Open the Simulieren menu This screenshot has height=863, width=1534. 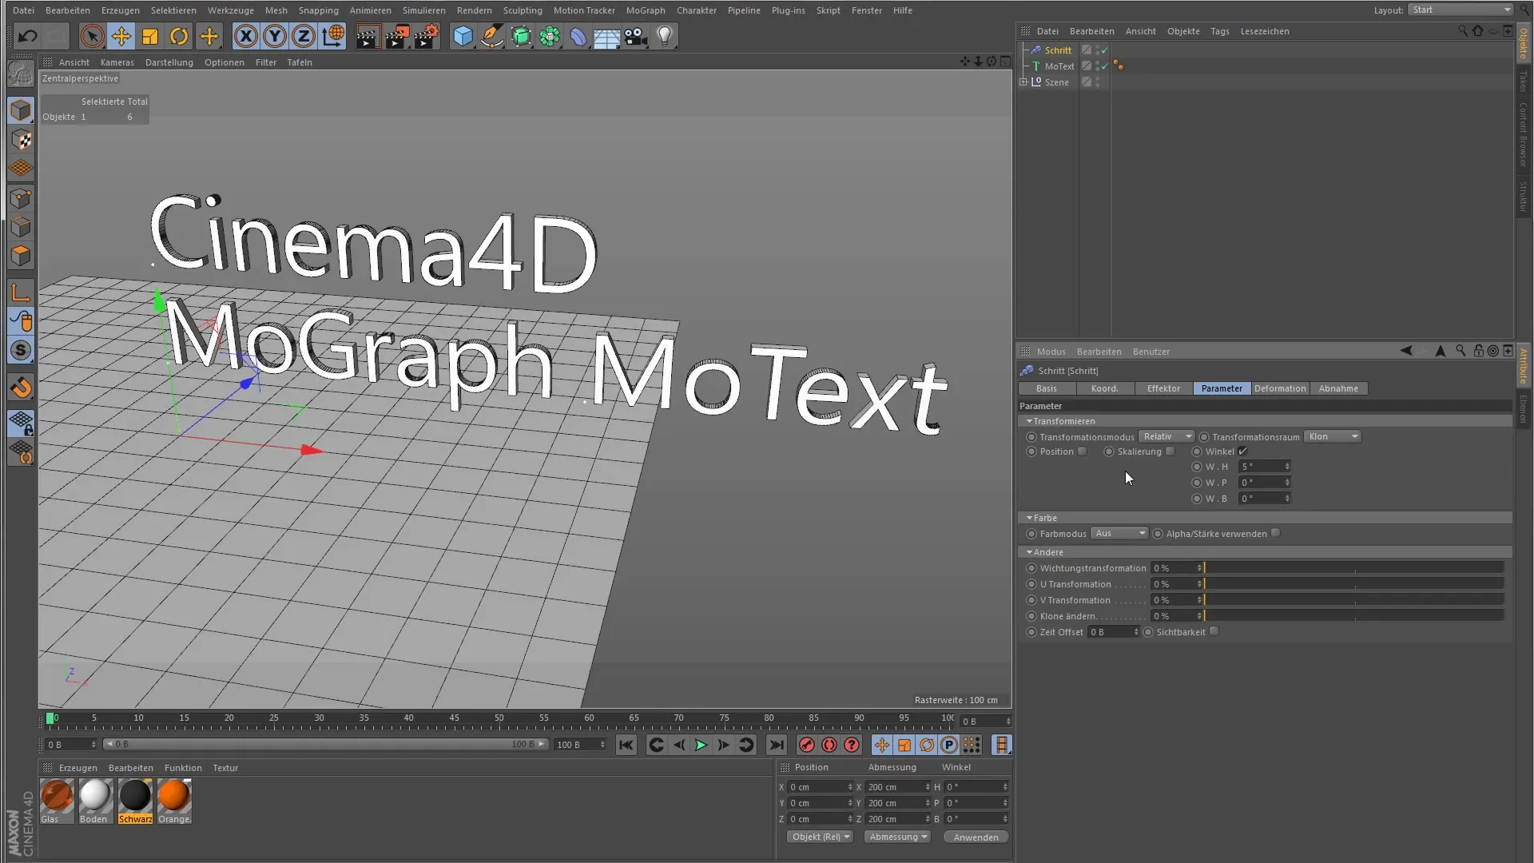424,10
